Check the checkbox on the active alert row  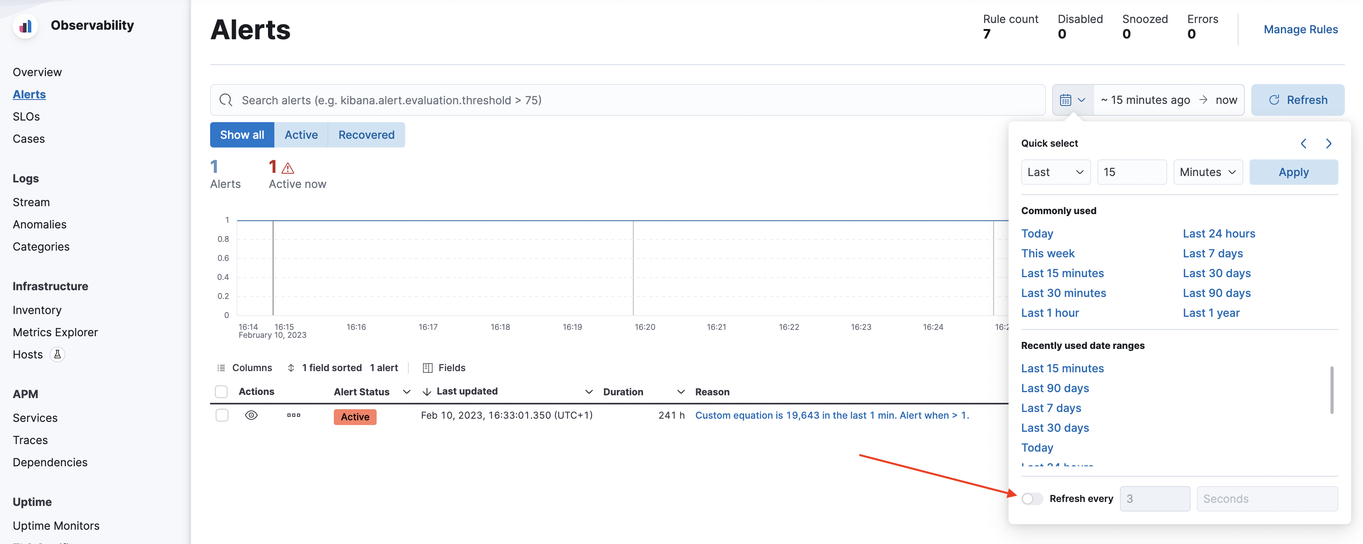point(222,415)
